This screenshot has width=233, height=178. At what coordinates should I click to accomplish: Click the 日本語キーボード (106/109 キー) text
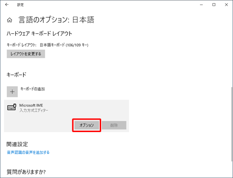64,45
